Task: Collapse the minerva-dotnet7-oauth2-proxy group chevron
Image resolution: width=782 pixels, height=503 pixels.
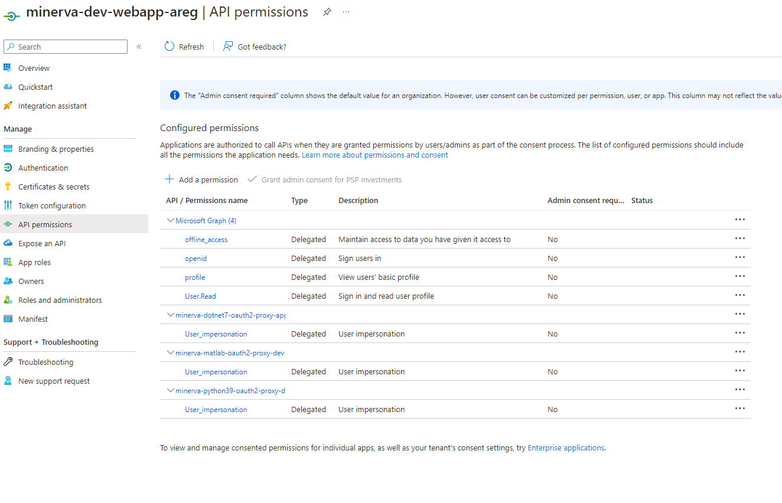Action: click(171, 315)
